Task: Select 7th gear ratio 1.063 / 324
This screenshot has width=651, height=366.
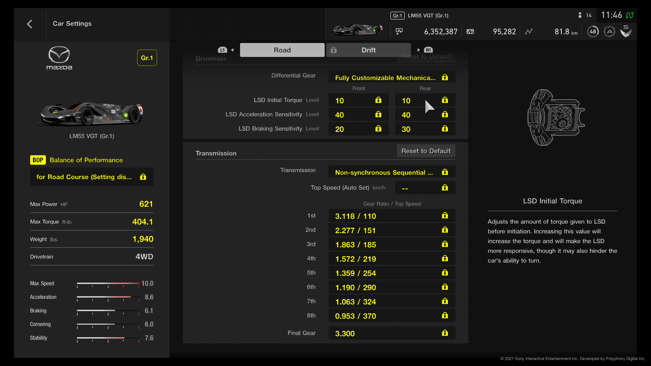Action: coord(392,301)
